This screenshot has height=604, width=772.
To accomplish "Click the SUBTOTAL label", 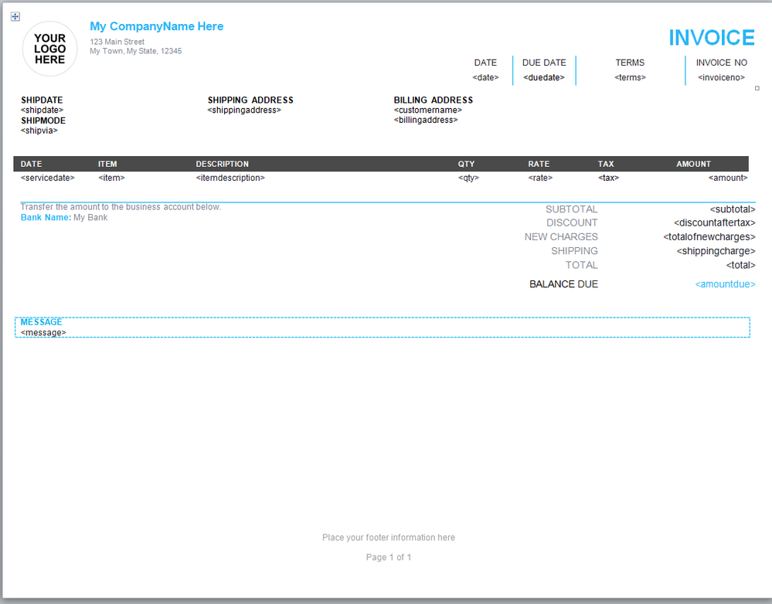I will coord(571,209).
